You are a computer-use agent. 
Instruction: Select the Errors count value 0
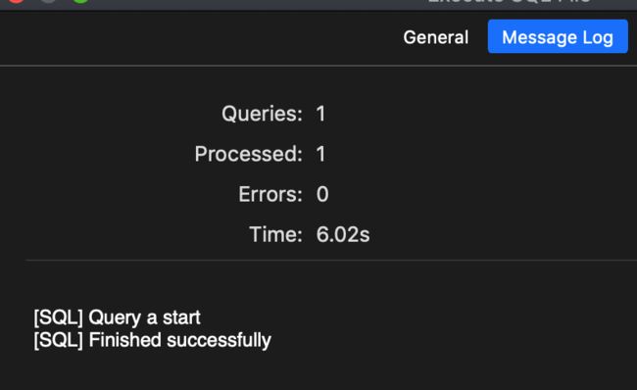click(322, 194)
